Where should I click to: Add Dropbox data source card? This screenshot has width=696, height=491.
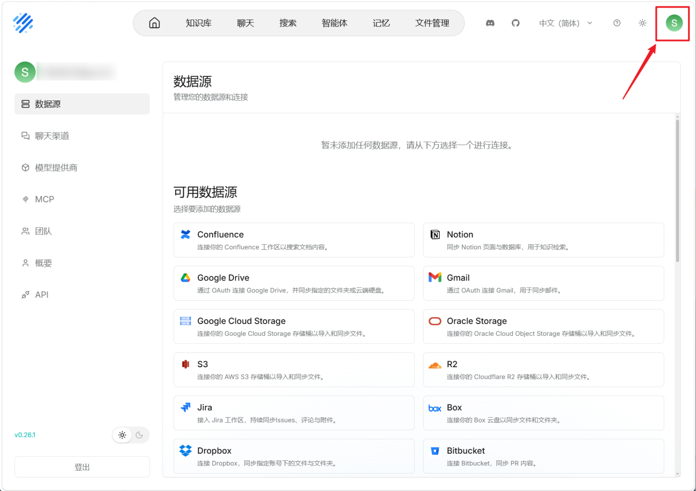tap(294, 456)
